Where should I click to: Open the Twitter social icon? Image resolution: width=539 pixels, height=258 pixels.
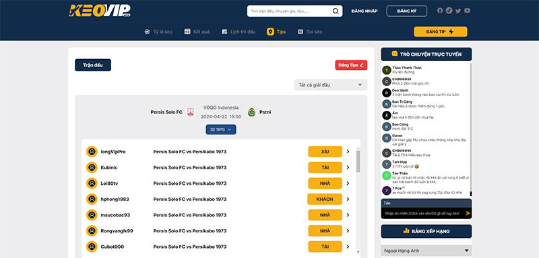click(458, 11)
